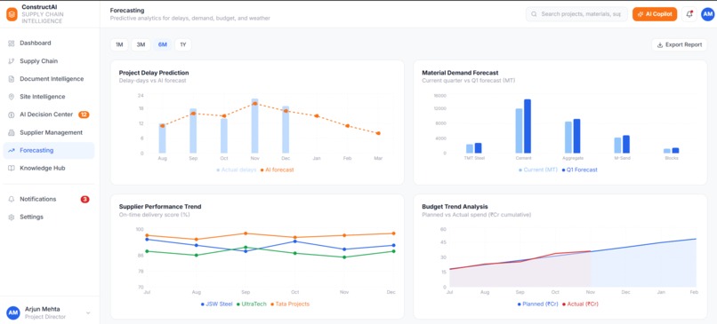Click the Cement Q1 Forecast dark bar
Viewport: 717px width, 324px height.
coord(528,126)
